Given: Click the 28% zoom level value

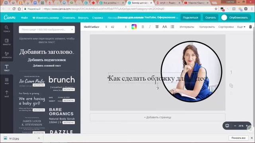Looking at the screenshot, I should 241,126.
